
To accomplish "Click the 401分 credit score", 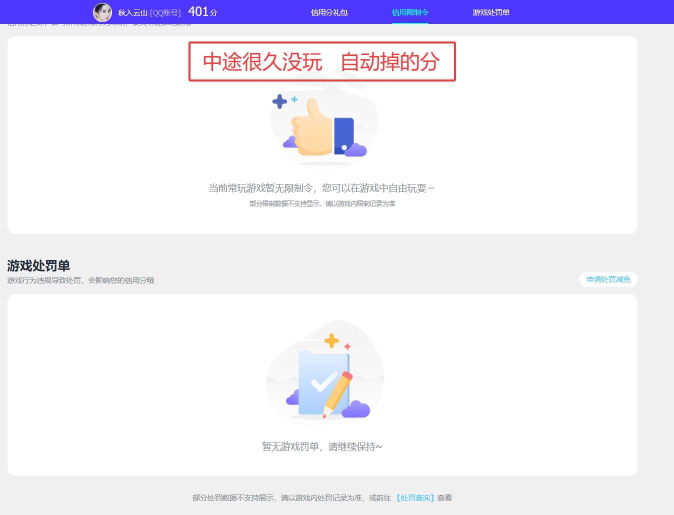I will pos(202,11).
